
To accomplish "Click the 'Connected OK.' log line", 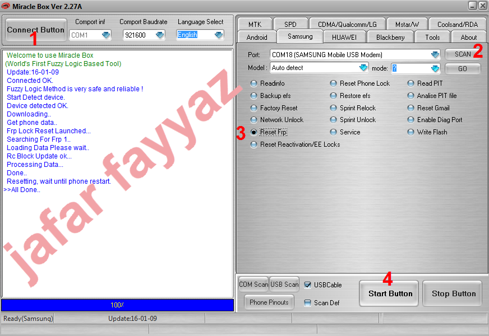I will coord(30,80).
